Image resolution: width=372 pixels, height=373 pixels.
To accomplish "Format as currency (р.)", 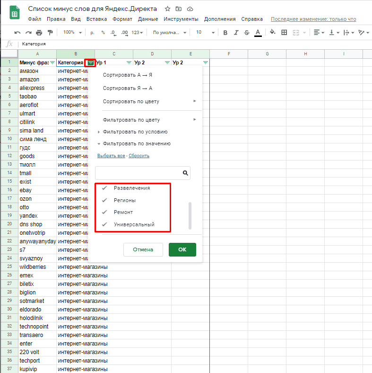I will (92, 32).
